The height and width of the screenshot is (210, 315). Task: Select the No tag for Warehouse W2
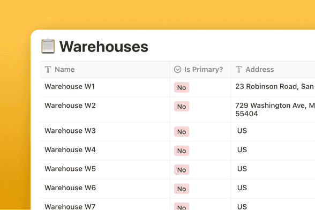pyautogui.click(x=182, y=107)
